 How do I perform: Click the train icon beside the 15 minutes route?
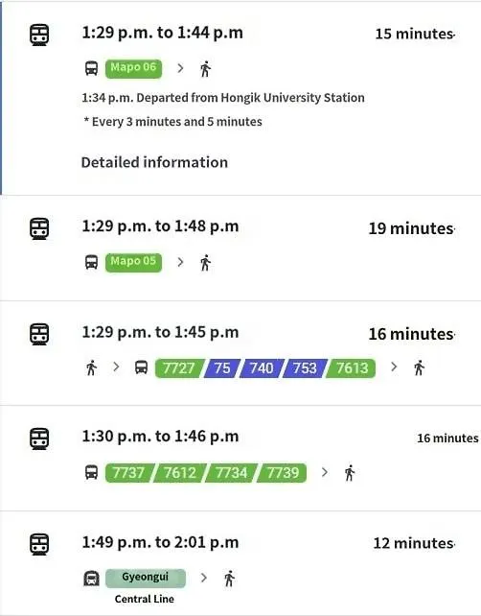(x=39, y=35)
